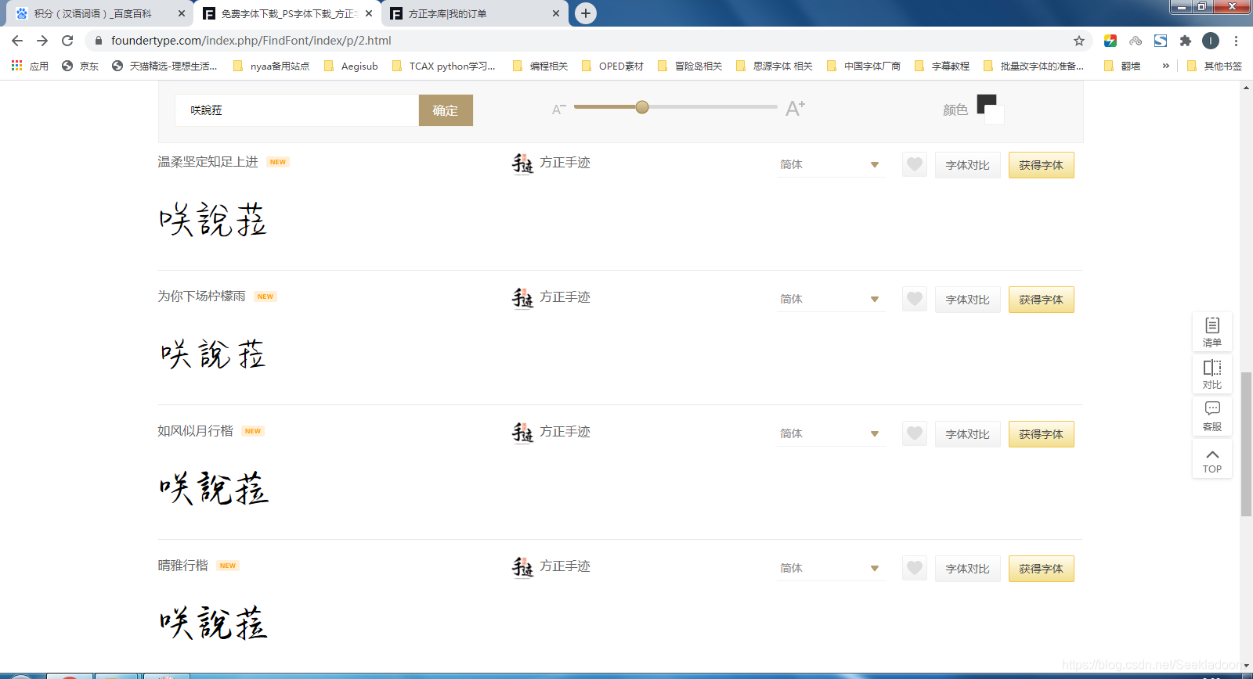Click 获得字体 for 如风似月行楷

(x=1041, y=434)
